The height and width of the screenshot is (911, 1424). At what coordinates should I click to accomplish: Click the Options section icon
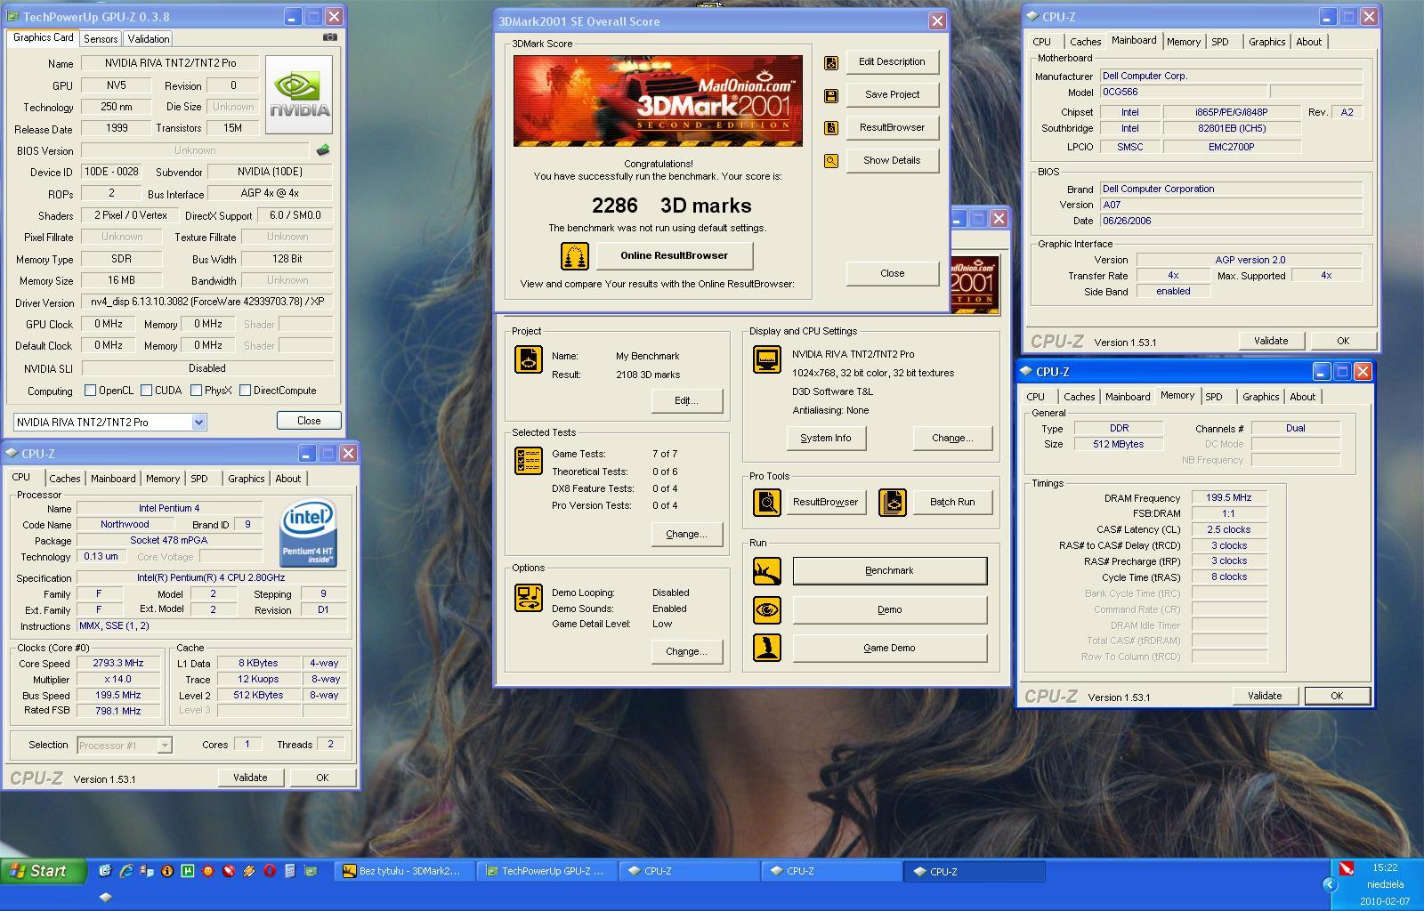529,597
